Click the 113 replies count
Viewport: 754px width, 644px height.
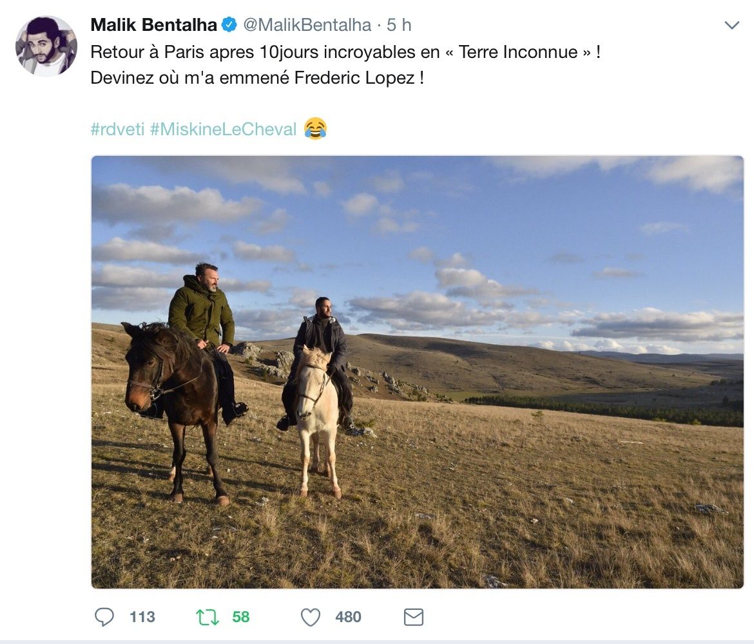pyautogui.click(x=142, y=617)
